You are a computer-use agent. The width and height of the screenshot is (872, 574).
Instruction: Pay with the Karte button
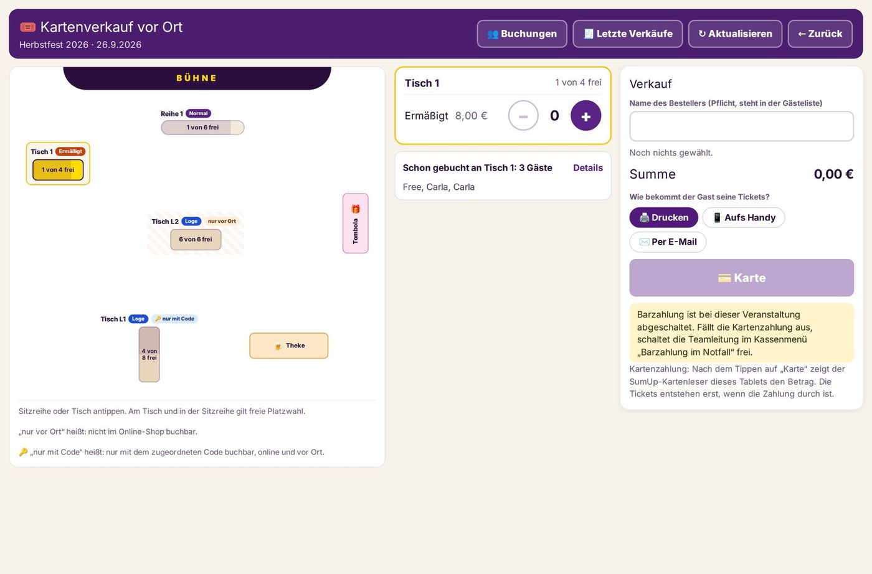coord(741,278)
